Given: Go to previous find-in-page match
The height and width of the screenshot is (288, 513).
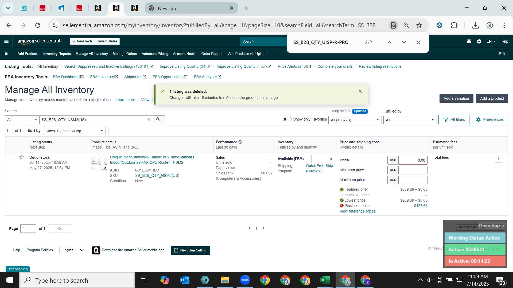Looking at the screenshot, I should point(390,42).
